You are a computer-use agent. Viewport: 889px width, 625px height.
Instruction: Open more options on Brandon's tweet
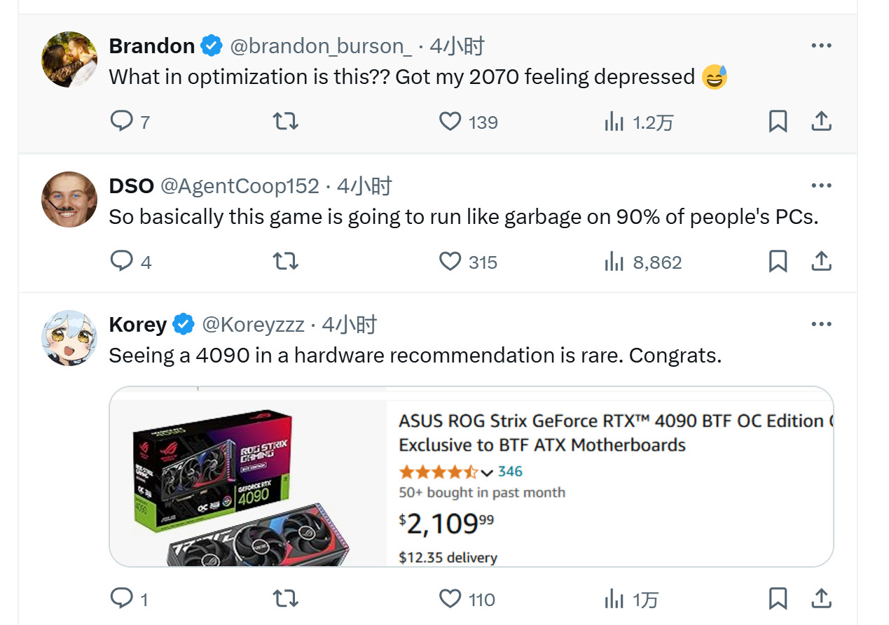click(x=821, y=46)
